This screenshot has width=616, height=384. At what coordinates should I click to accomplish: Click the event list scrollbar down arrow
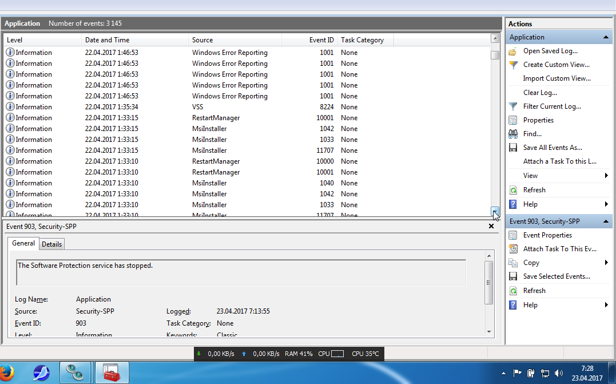495,211
